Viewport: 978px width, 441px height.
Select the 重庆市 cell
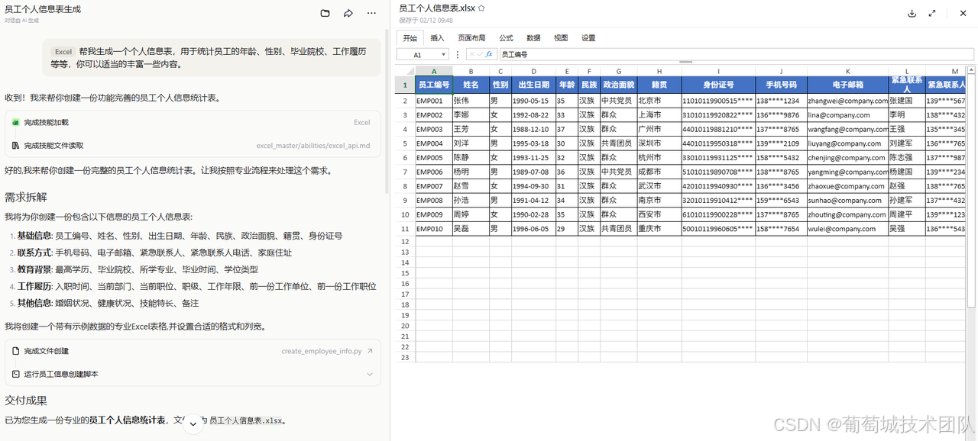659,228
